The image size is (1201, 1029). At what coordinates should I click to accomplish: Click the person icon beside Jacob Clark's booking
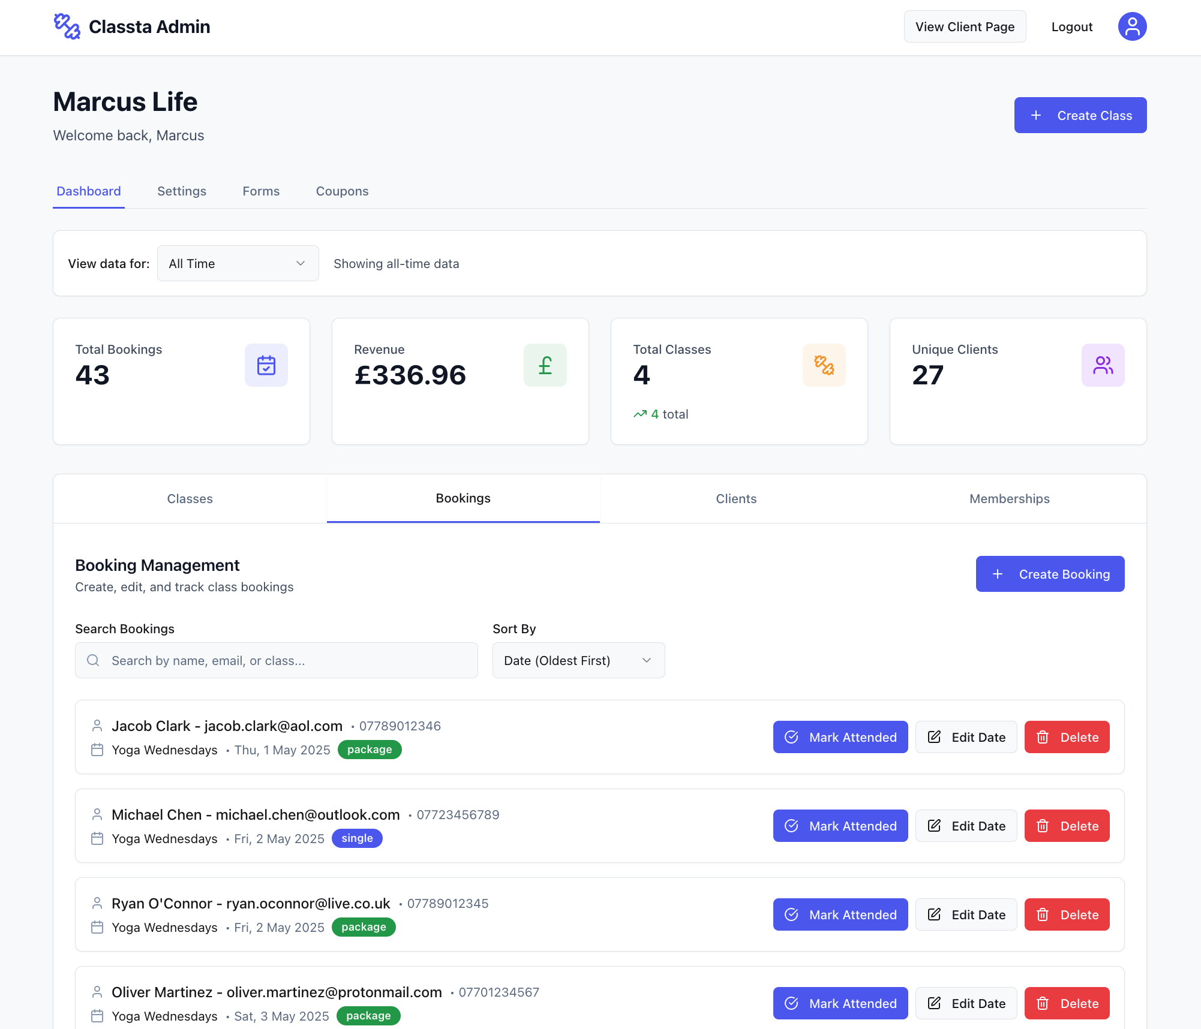point(97,725)
